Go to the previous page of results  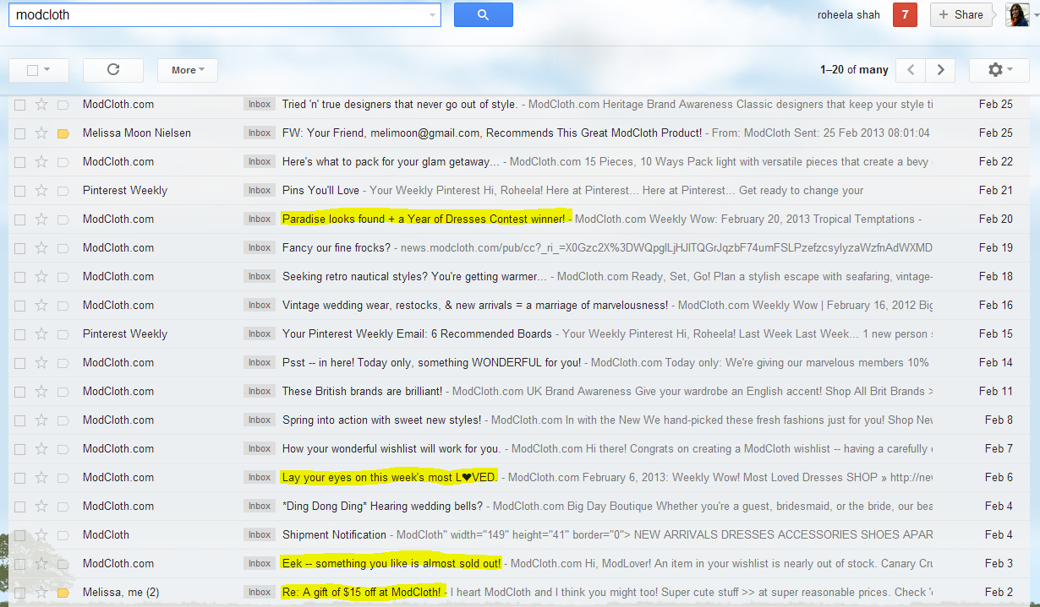point(911,70)
